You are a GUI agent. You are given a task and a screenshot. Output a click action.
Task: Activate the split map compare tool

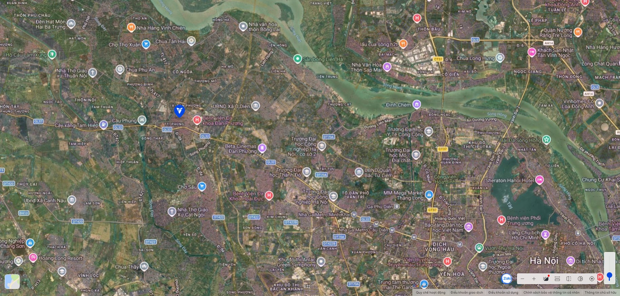click(x=569, y=279)
